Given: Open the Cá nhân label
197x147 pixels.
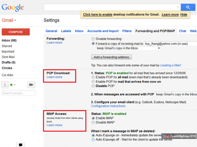Looking at the screenshot, I should (8, 75).
